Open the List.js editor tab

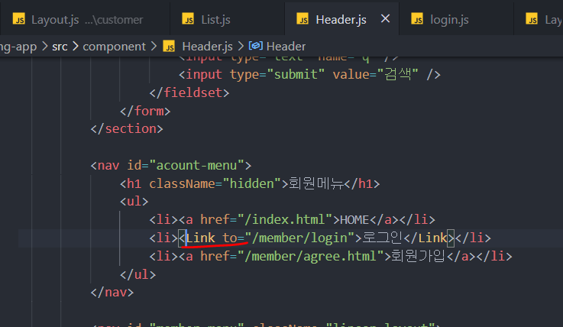[x=227, y=19]
